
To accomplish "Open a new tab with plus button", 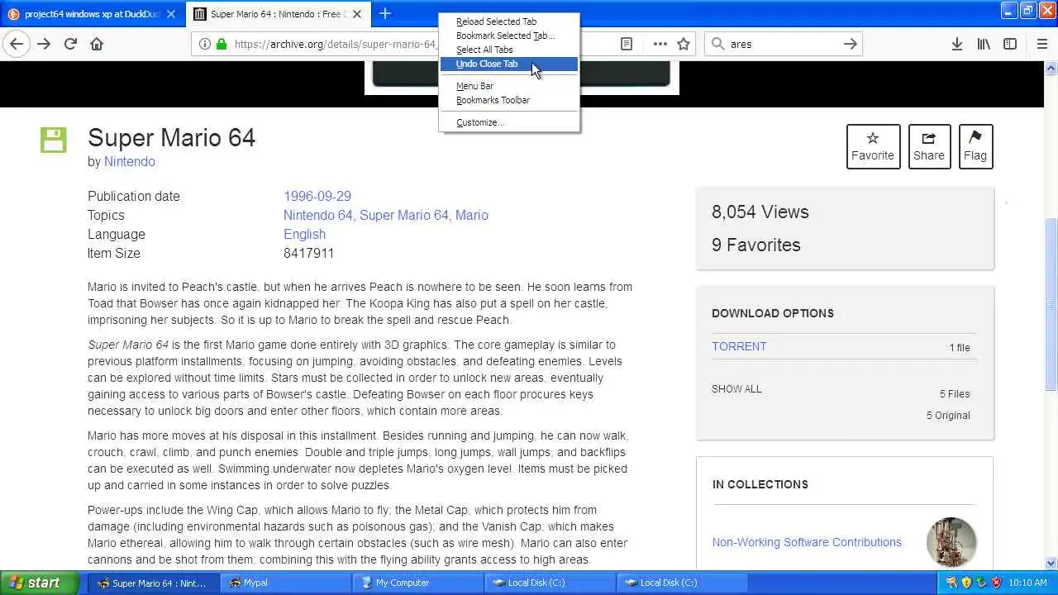I will pos(384,14).
